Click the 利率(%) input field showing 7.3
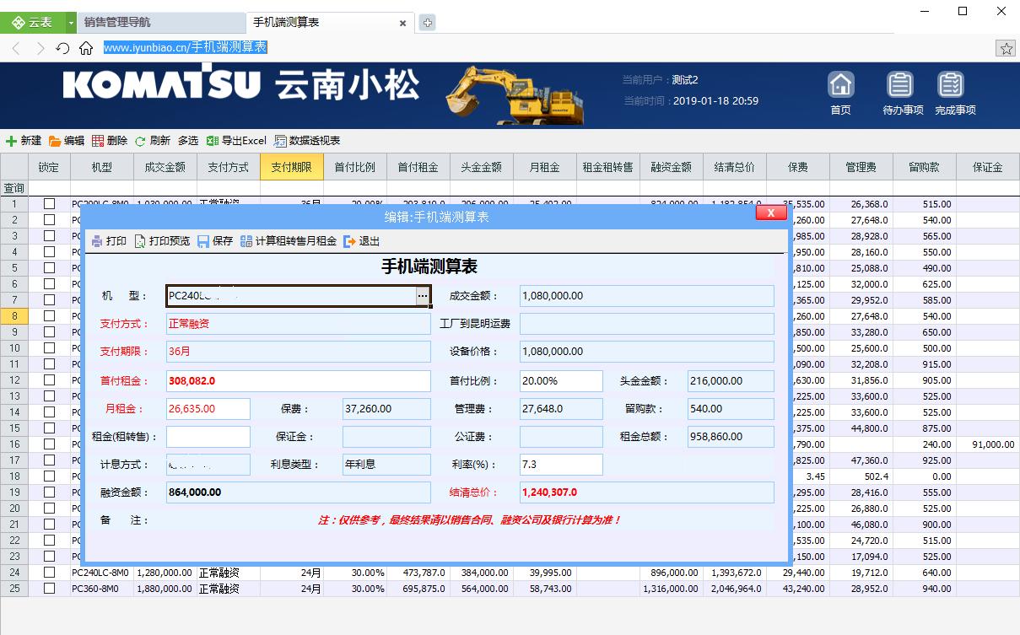Screen dimensions: 1020x635 tap(561, 464)
